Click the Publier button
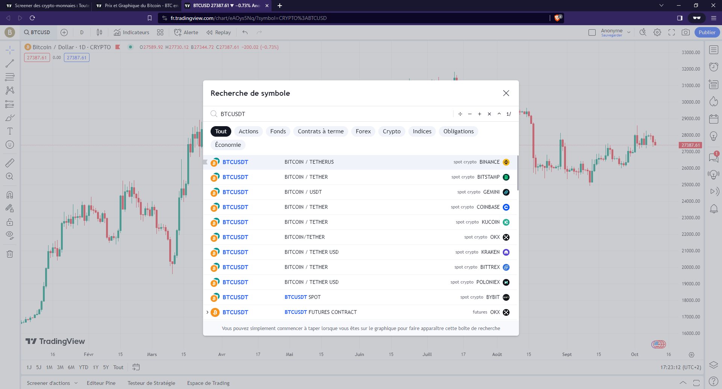 pyautogui.click(x=707, y=32)
